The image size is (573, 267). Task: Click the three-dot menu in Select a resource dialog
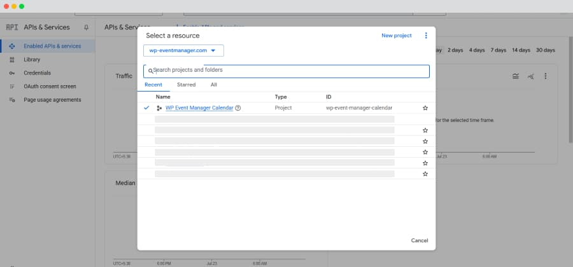(426, 36)
